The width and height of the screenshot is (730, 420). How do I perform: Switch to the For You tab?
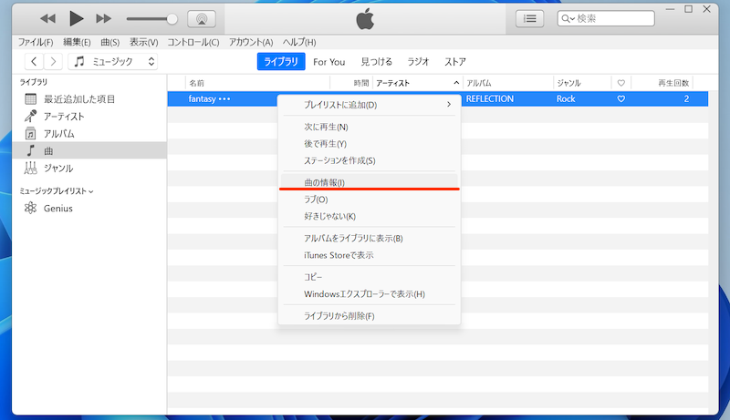pyautogui.click(x=328, y=62)
